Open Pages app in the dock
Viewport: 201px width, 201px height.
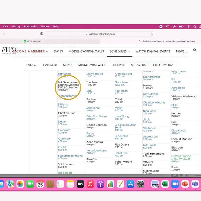[121, 184]
